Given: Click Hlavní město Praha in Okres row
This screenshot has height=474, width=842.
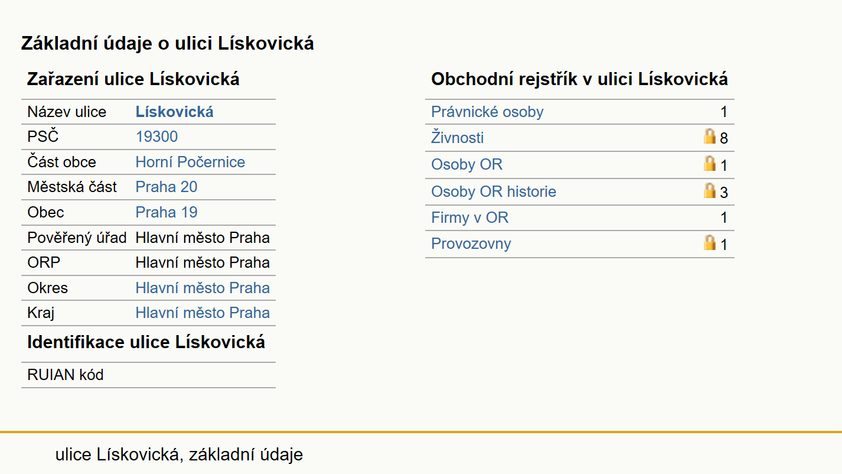Looking at the screenshot, I should point(203,288).
